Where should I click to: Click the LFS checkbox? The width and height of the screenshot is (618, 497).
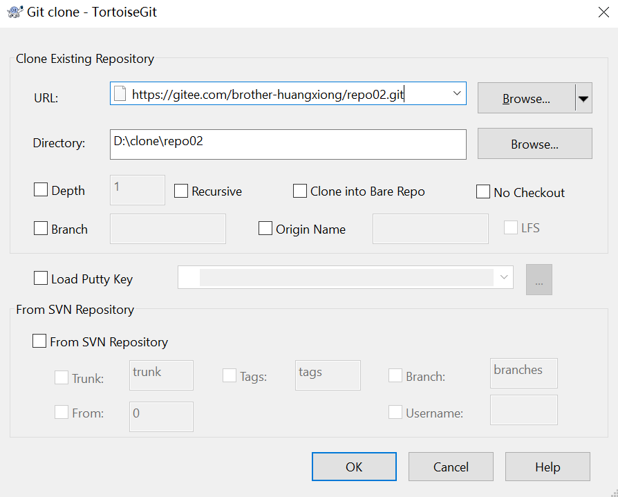coord(511,227)
